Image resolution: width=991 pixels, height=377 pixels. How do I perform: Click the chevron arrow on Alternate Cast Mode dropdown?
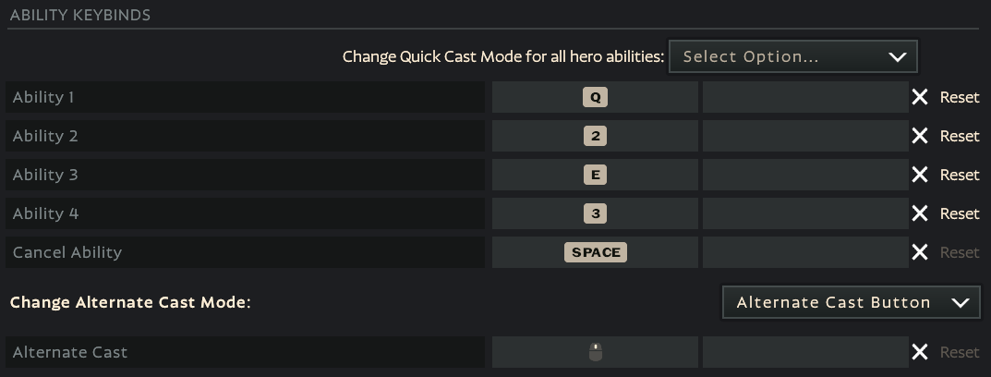tap(960, 302)
